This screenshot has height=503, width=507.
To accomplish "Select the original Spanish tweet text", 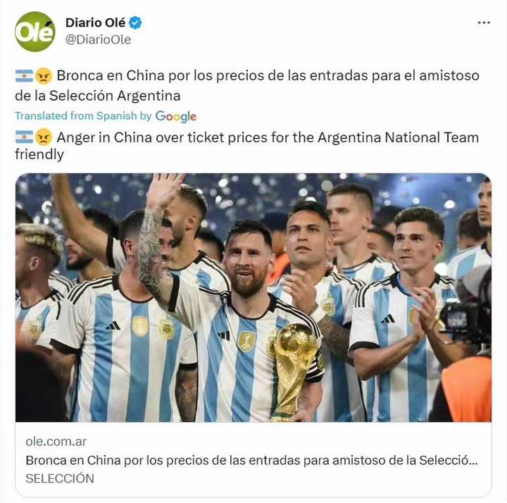I will (x=247, y=85).
